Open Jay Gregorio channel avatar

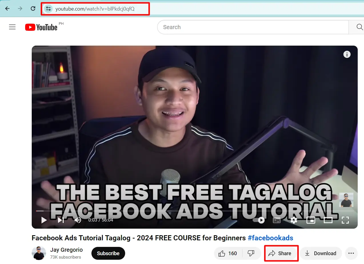tap(39, 253)
